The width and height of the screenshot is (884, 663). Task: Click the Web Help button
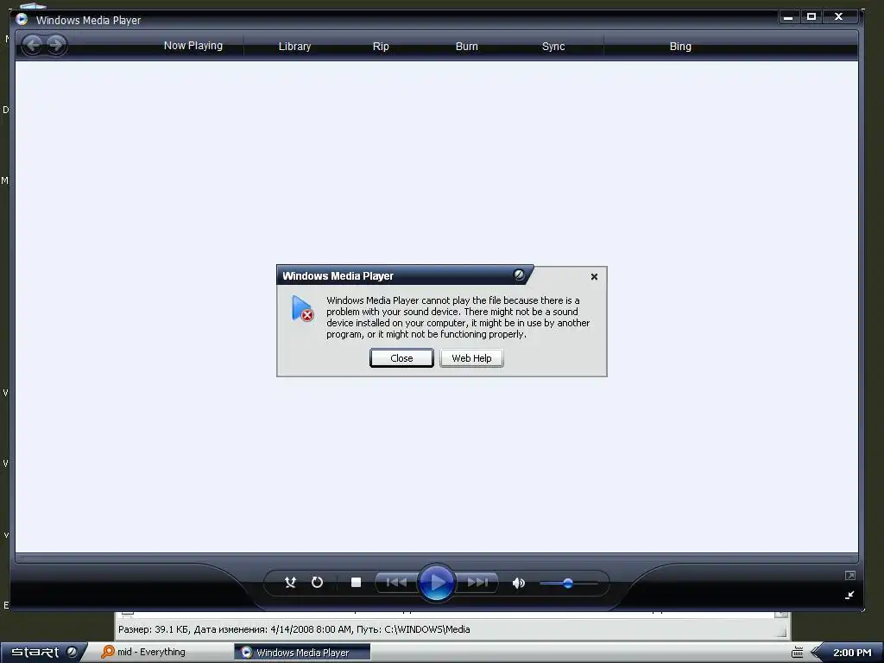coord(471,358)
